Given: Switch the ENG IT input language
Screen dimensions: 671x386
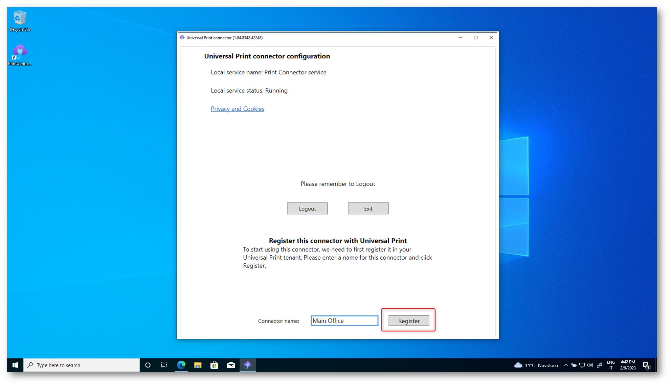Looking at the screenshot, I should coord(611,365).
